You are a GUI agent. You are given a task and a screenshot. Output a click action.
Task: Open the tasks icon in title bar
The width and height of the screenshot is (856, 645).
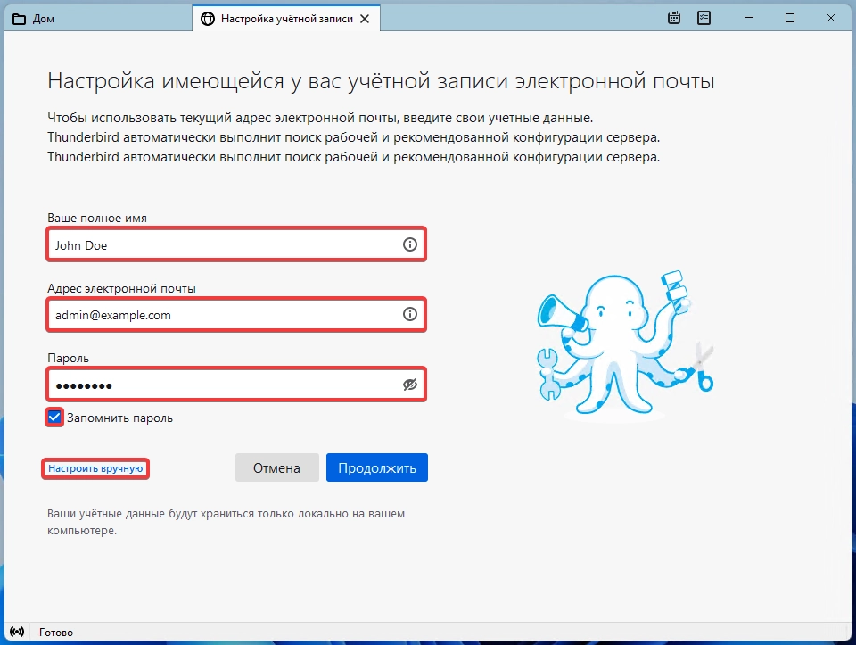(x=704, y=18)
